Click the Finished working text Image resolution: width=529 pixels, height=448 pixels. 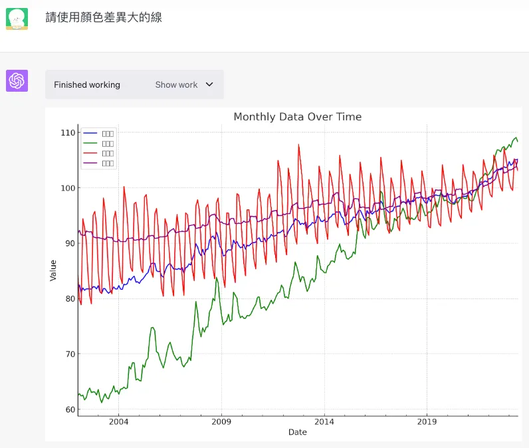(87, 84)
